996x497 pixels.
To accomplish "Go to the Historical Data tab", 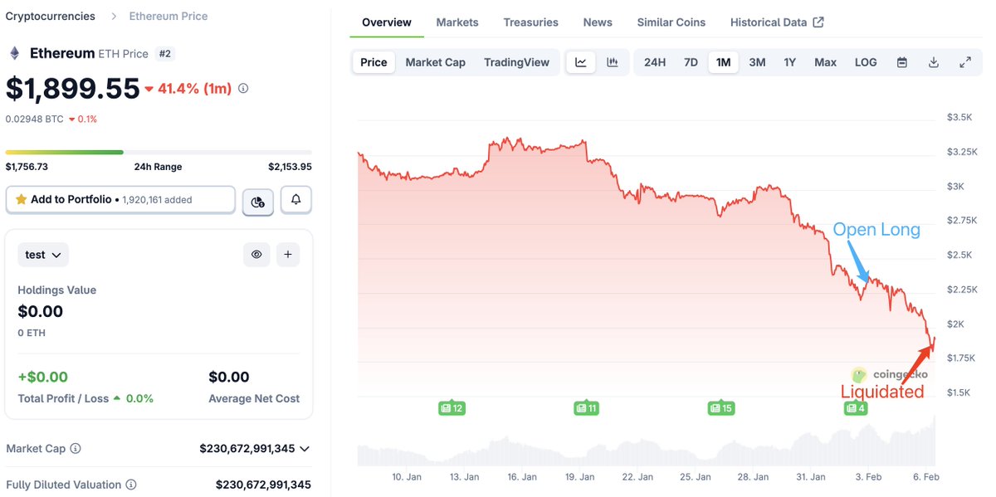I will pyautogui.click(x=776, y=22).
